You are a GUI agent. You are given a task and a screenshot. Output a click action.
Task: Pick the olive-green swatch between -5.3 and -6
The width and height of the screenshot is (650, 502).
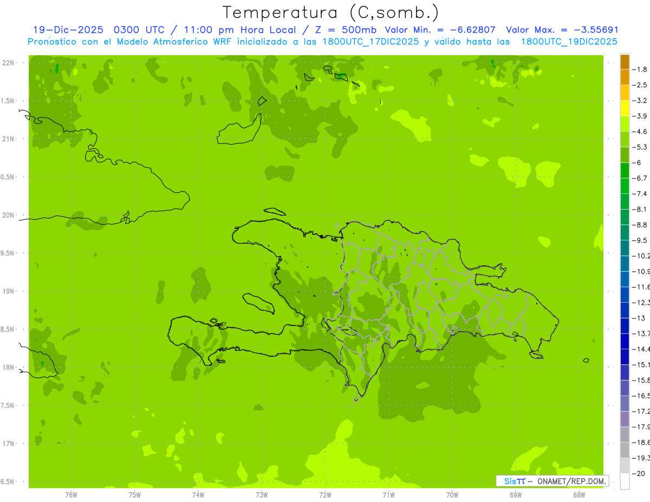(625, 155)
